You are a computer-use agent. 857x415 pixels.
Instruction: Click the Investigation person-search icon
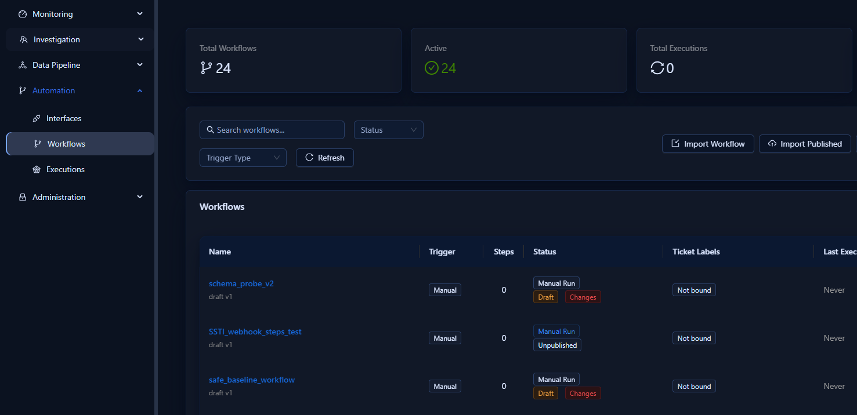(23, 39)
